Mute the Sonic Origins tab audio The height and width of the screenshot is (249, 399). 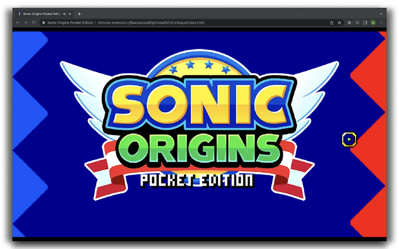[64, 14]
